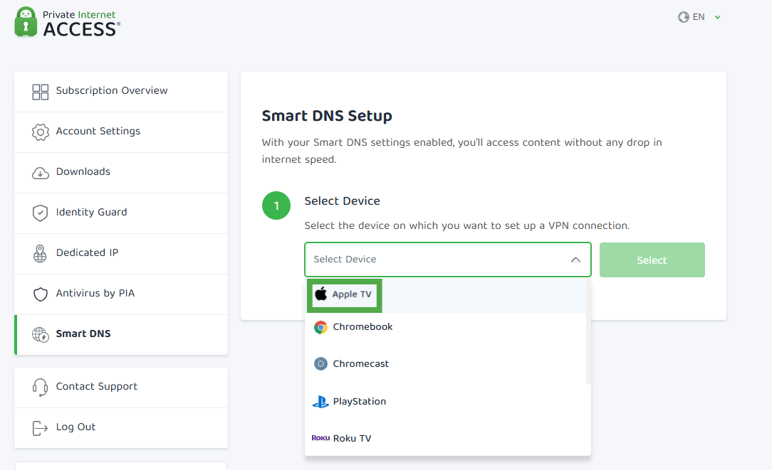Choose Roku TV from the device list
772x470 pixels.
point(446,438)
